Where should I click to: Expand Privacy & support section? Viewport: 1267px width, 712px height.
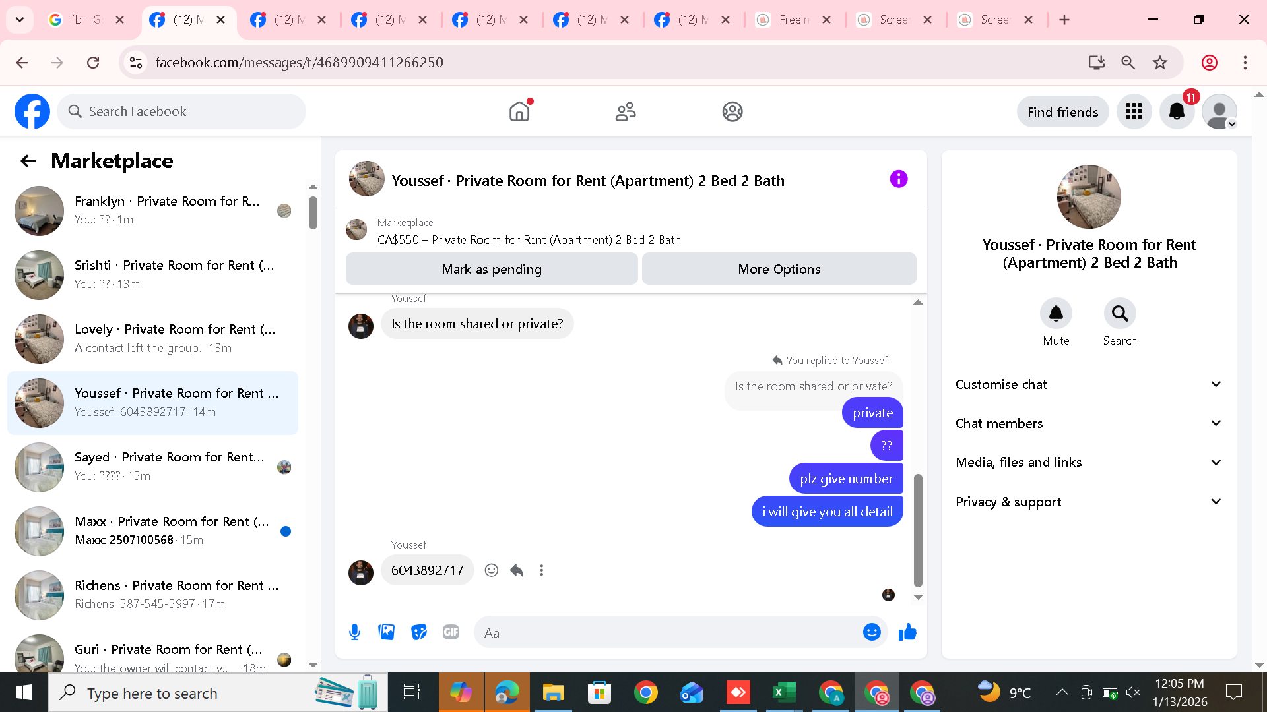click(1088, 502)
